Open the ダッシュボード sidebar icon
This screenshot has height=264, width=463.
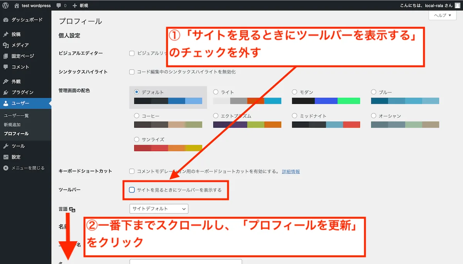(x=7, y=19)
